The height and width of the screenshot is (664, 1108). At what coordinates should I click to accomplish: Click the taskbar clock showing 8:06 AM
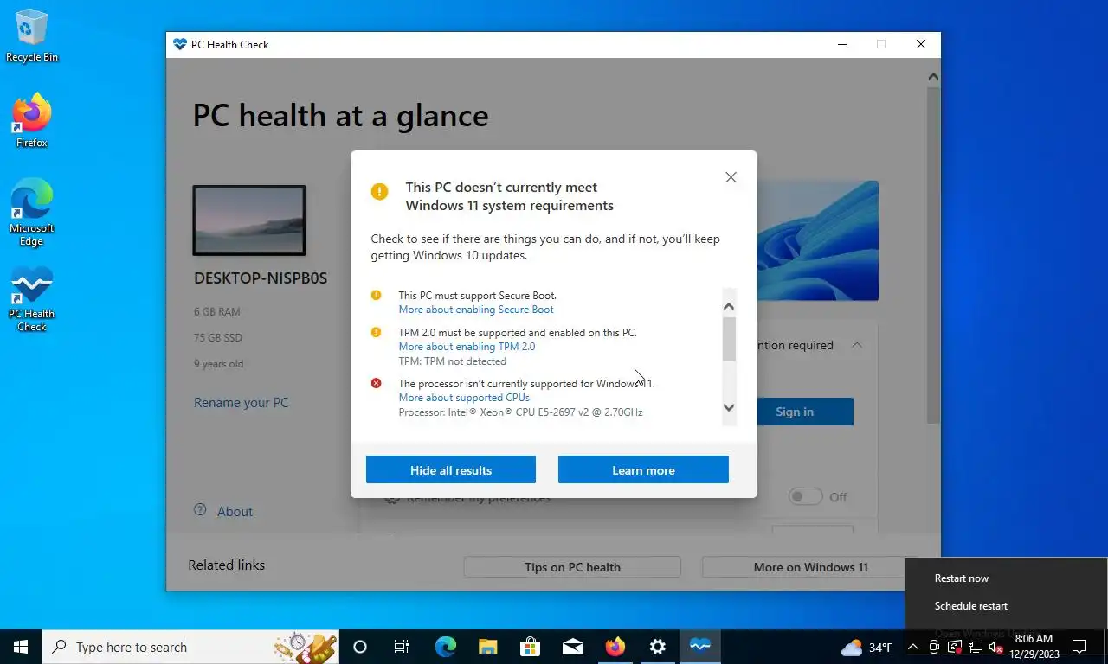(x=1034, y=647)
